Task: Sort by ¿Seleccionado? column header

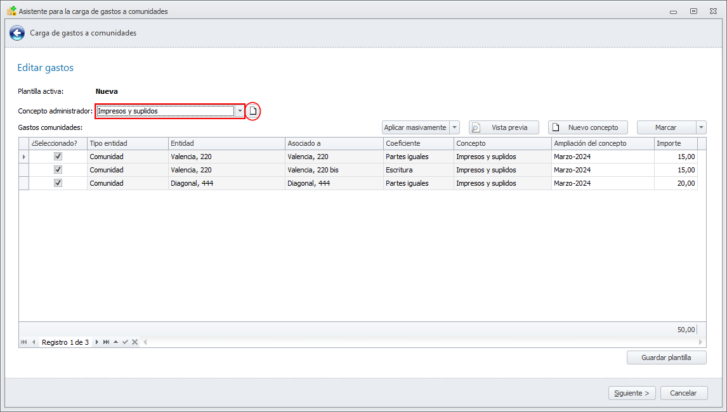Action: coord(58,144)
